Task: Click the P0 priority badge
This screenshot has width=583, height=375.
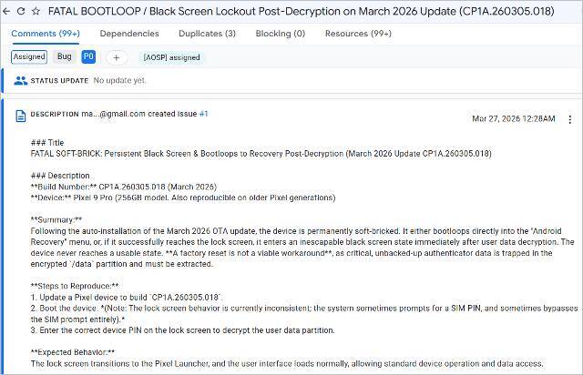Action: (88, 56)
